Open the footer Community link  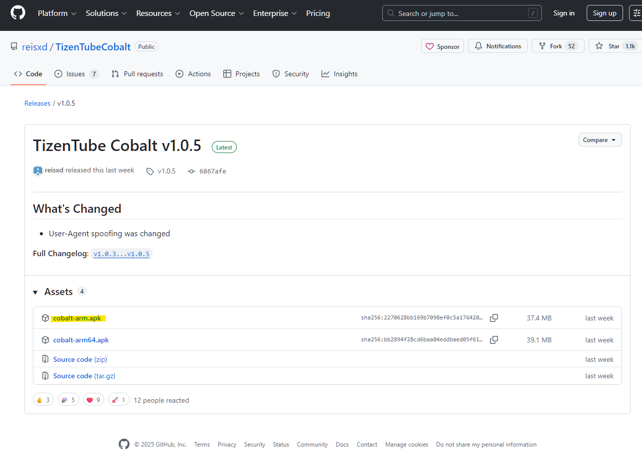[x=313, y=445]
